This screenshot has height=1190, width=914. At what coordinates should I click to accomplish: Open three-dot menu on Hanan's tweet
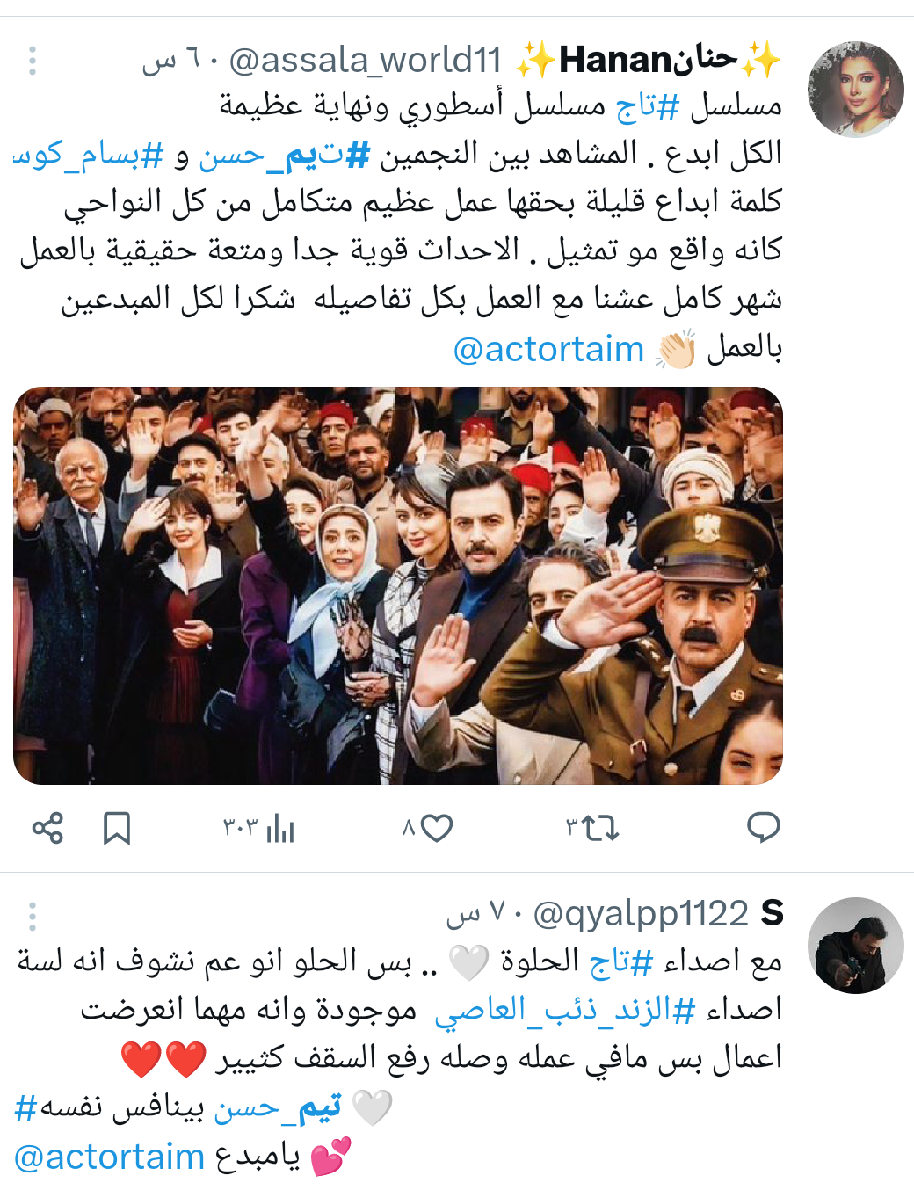[33, 61]
